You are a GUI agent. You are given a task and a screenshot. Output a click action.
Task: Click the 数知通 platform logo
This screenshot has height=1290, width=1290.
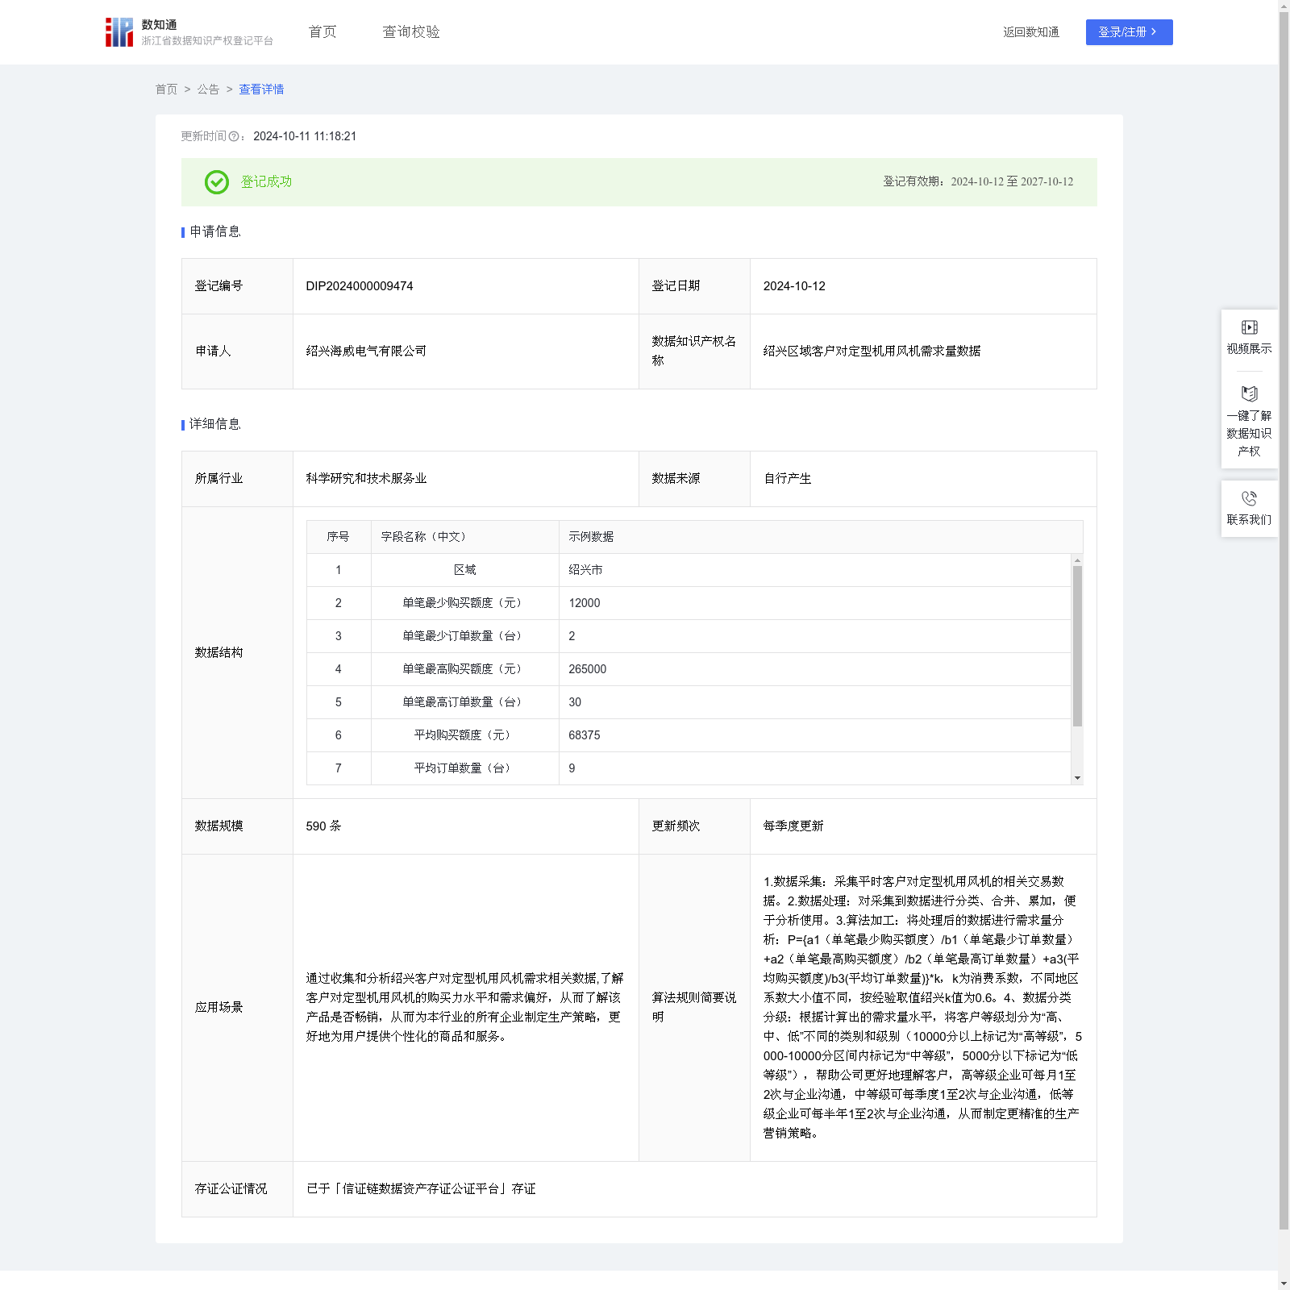(x=119, y=32)
